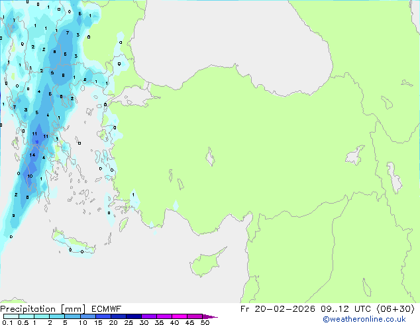Click the "30" legend tick label
Image resolution: width=420 pixels, height=325 pixels.
(144, 322)
